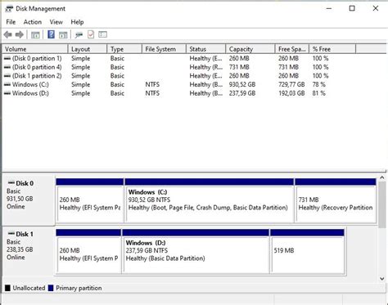Screen dimensions: 388x305
Task: Sort by the Type column header
Action: [124, 49]
